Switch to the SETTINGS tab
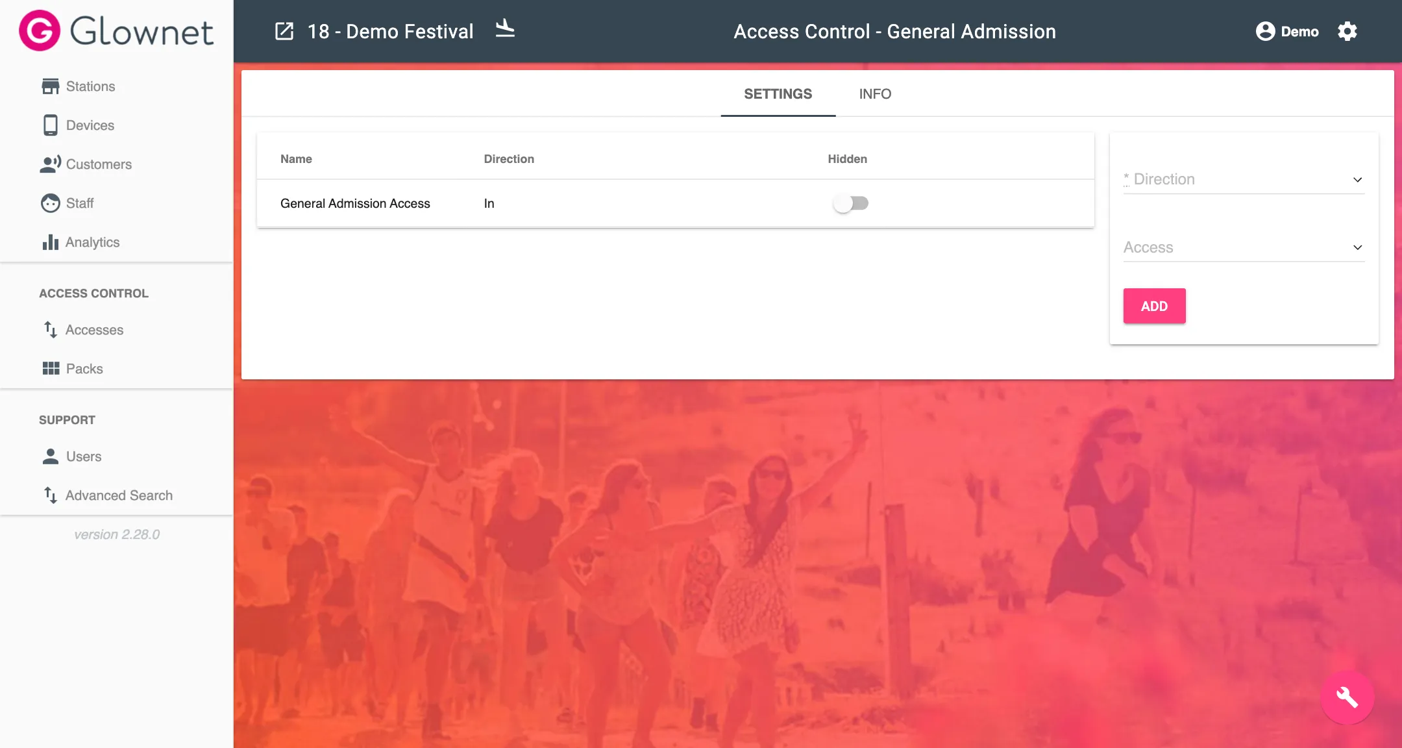The height and width of the screenshot is (748, 1402). [x=778, y=94]
